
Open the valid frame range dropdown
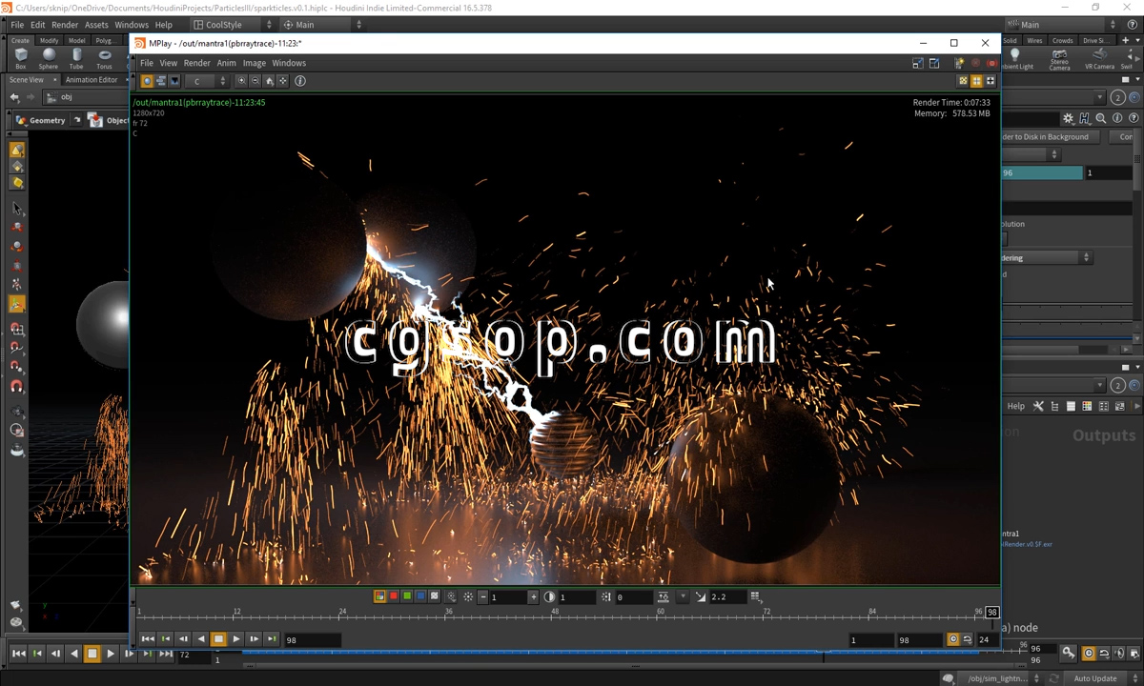coord(1031,154)
